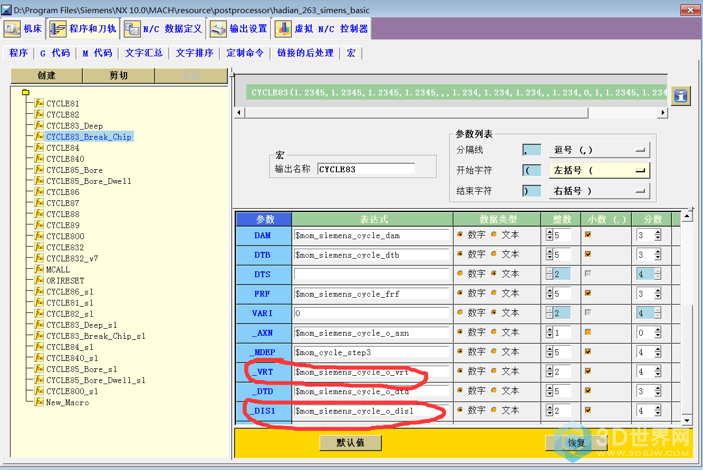Open the 文字汇总 sub-tab

click(x=143, y=53)
